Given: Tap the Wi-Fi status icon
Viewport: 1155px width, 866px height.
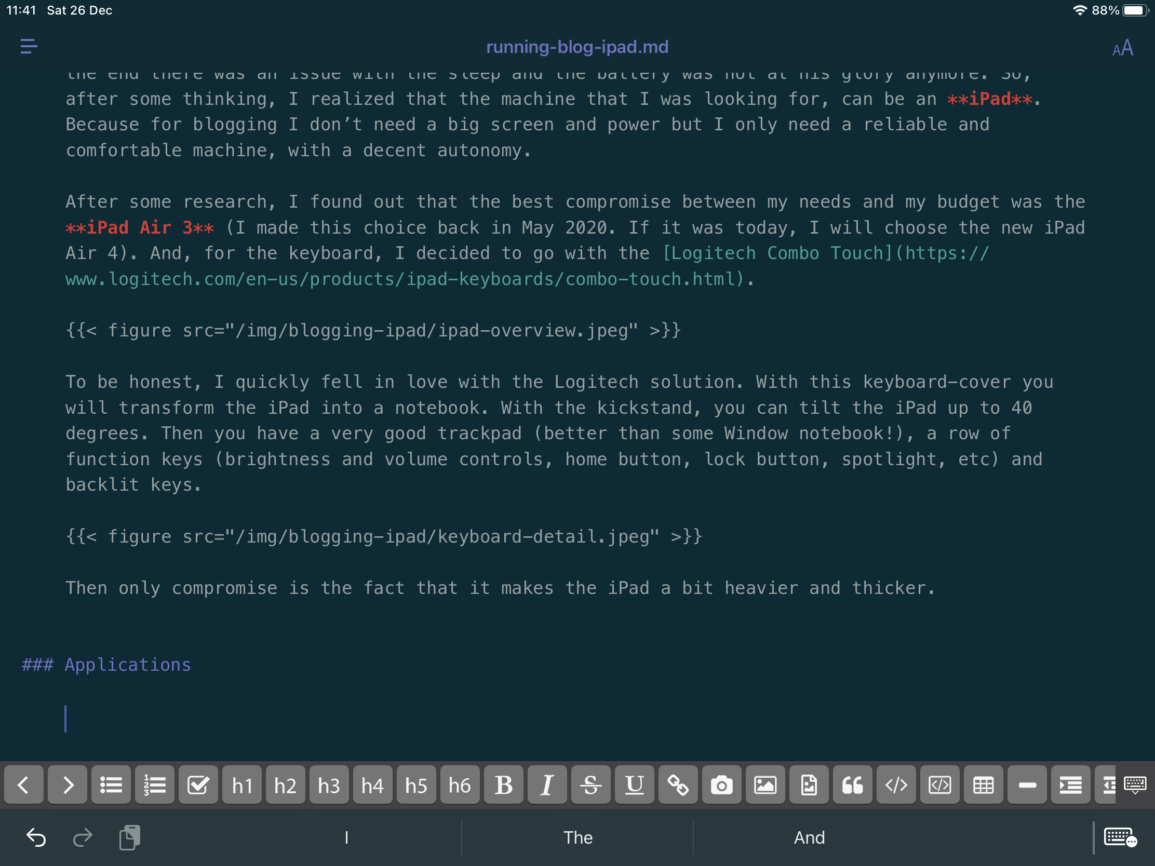Looking at the screenshot, I should (1079, 10).
